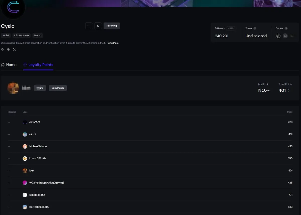Click the Infrastructure tag
This screenshot has height=215, width=301.
pyautogui.click(x=21, y=36)
